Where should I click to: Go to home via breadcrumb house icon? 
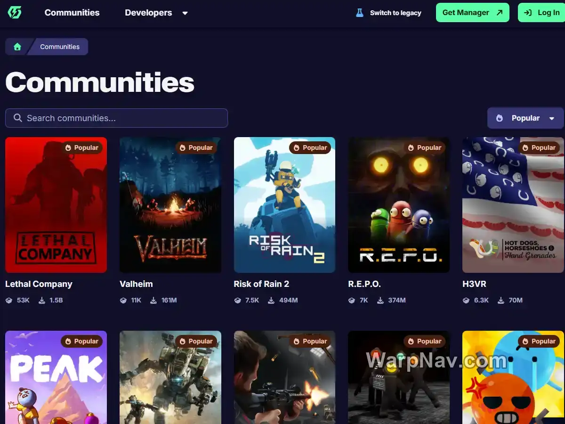point(17,47)
